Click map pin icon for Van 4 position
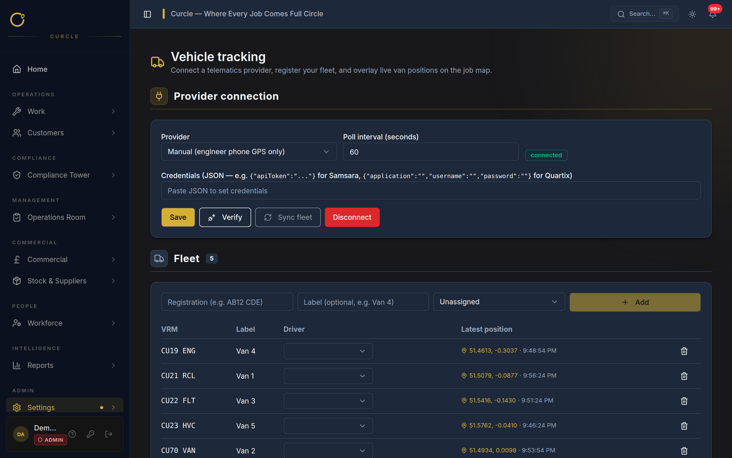The width and height of the screenshot is (732, 458). (464, 350)
